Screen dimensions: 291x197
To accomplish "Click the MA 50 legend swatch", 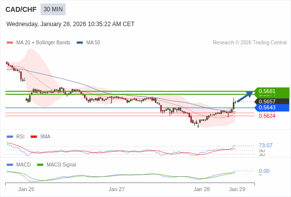I will 80,43.
